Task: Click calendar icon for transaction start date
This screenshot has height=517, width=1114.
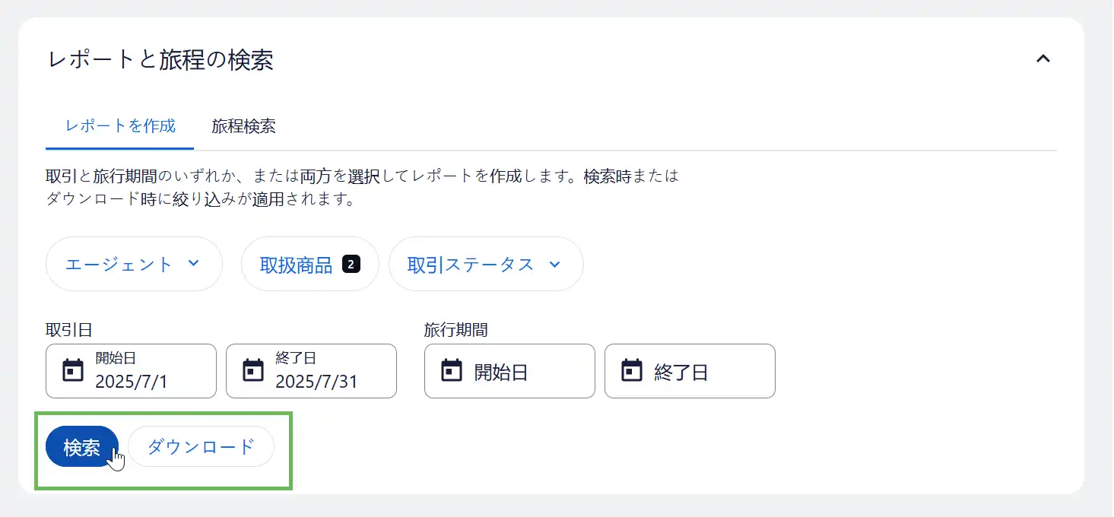Action: tap(73, 371)
